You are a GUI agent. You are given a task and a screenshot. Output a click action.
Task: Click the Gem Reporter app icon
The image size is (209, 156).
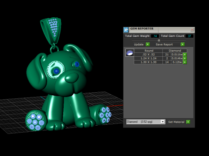click(126, 30)
